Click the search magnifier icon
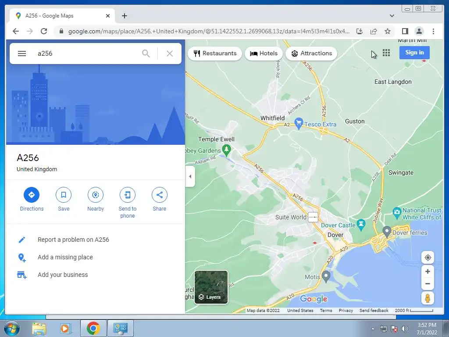 pyautogui.click(x=146, y=54)
